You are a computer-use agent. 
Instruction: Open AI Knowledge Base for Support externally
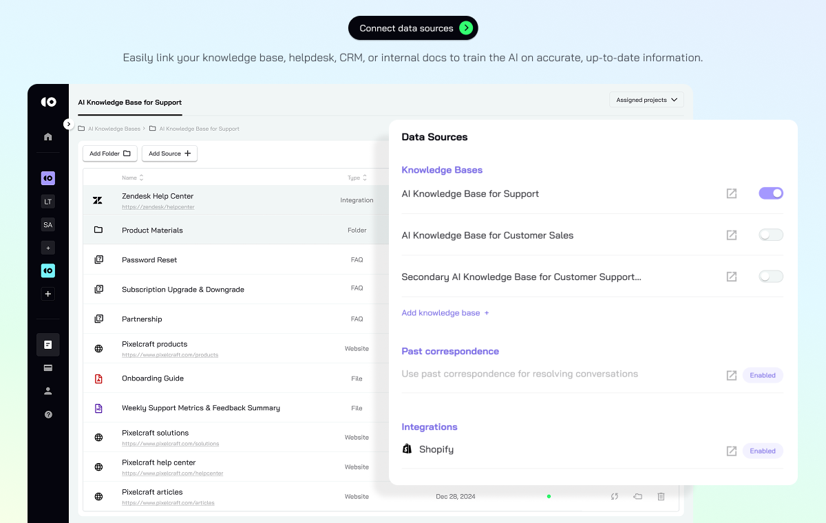tap(732, 194)
